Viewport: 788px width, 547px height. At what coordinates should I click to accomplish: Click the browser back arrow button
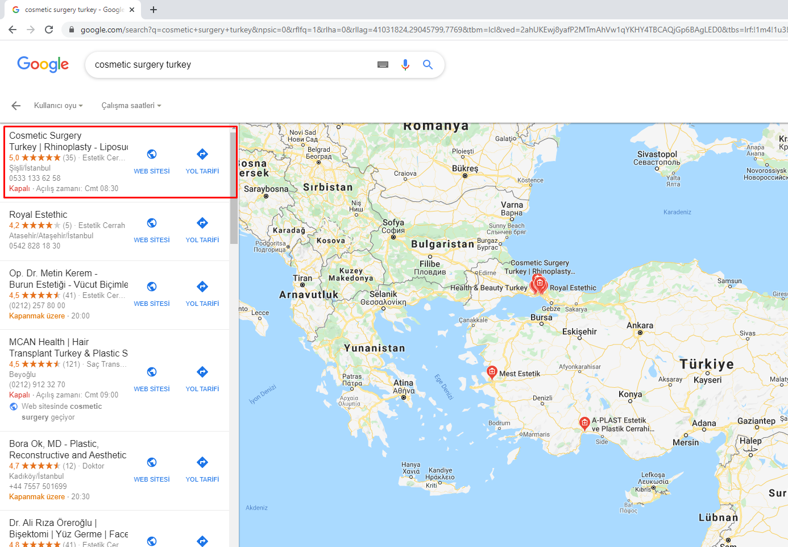pos(13,30)
